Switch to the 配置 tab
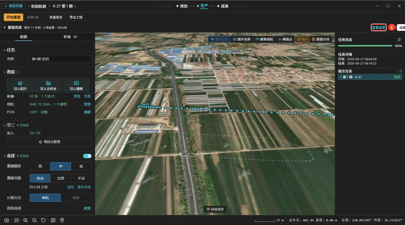The image size is (405, 225). tap(24, 37)
